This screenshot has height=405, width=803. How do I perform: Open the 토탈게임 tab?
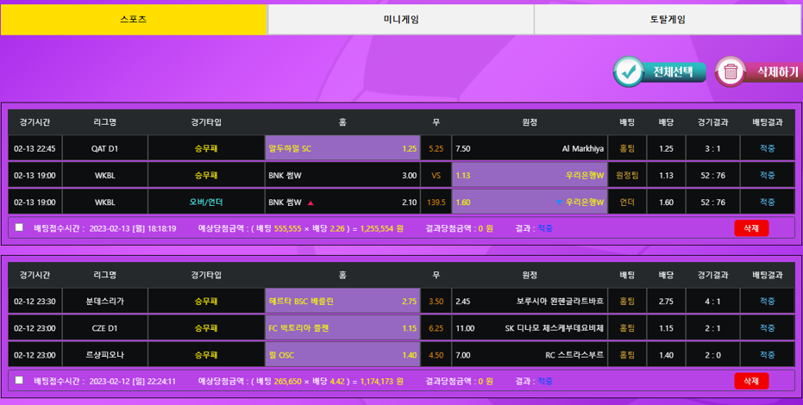(667, 19)
